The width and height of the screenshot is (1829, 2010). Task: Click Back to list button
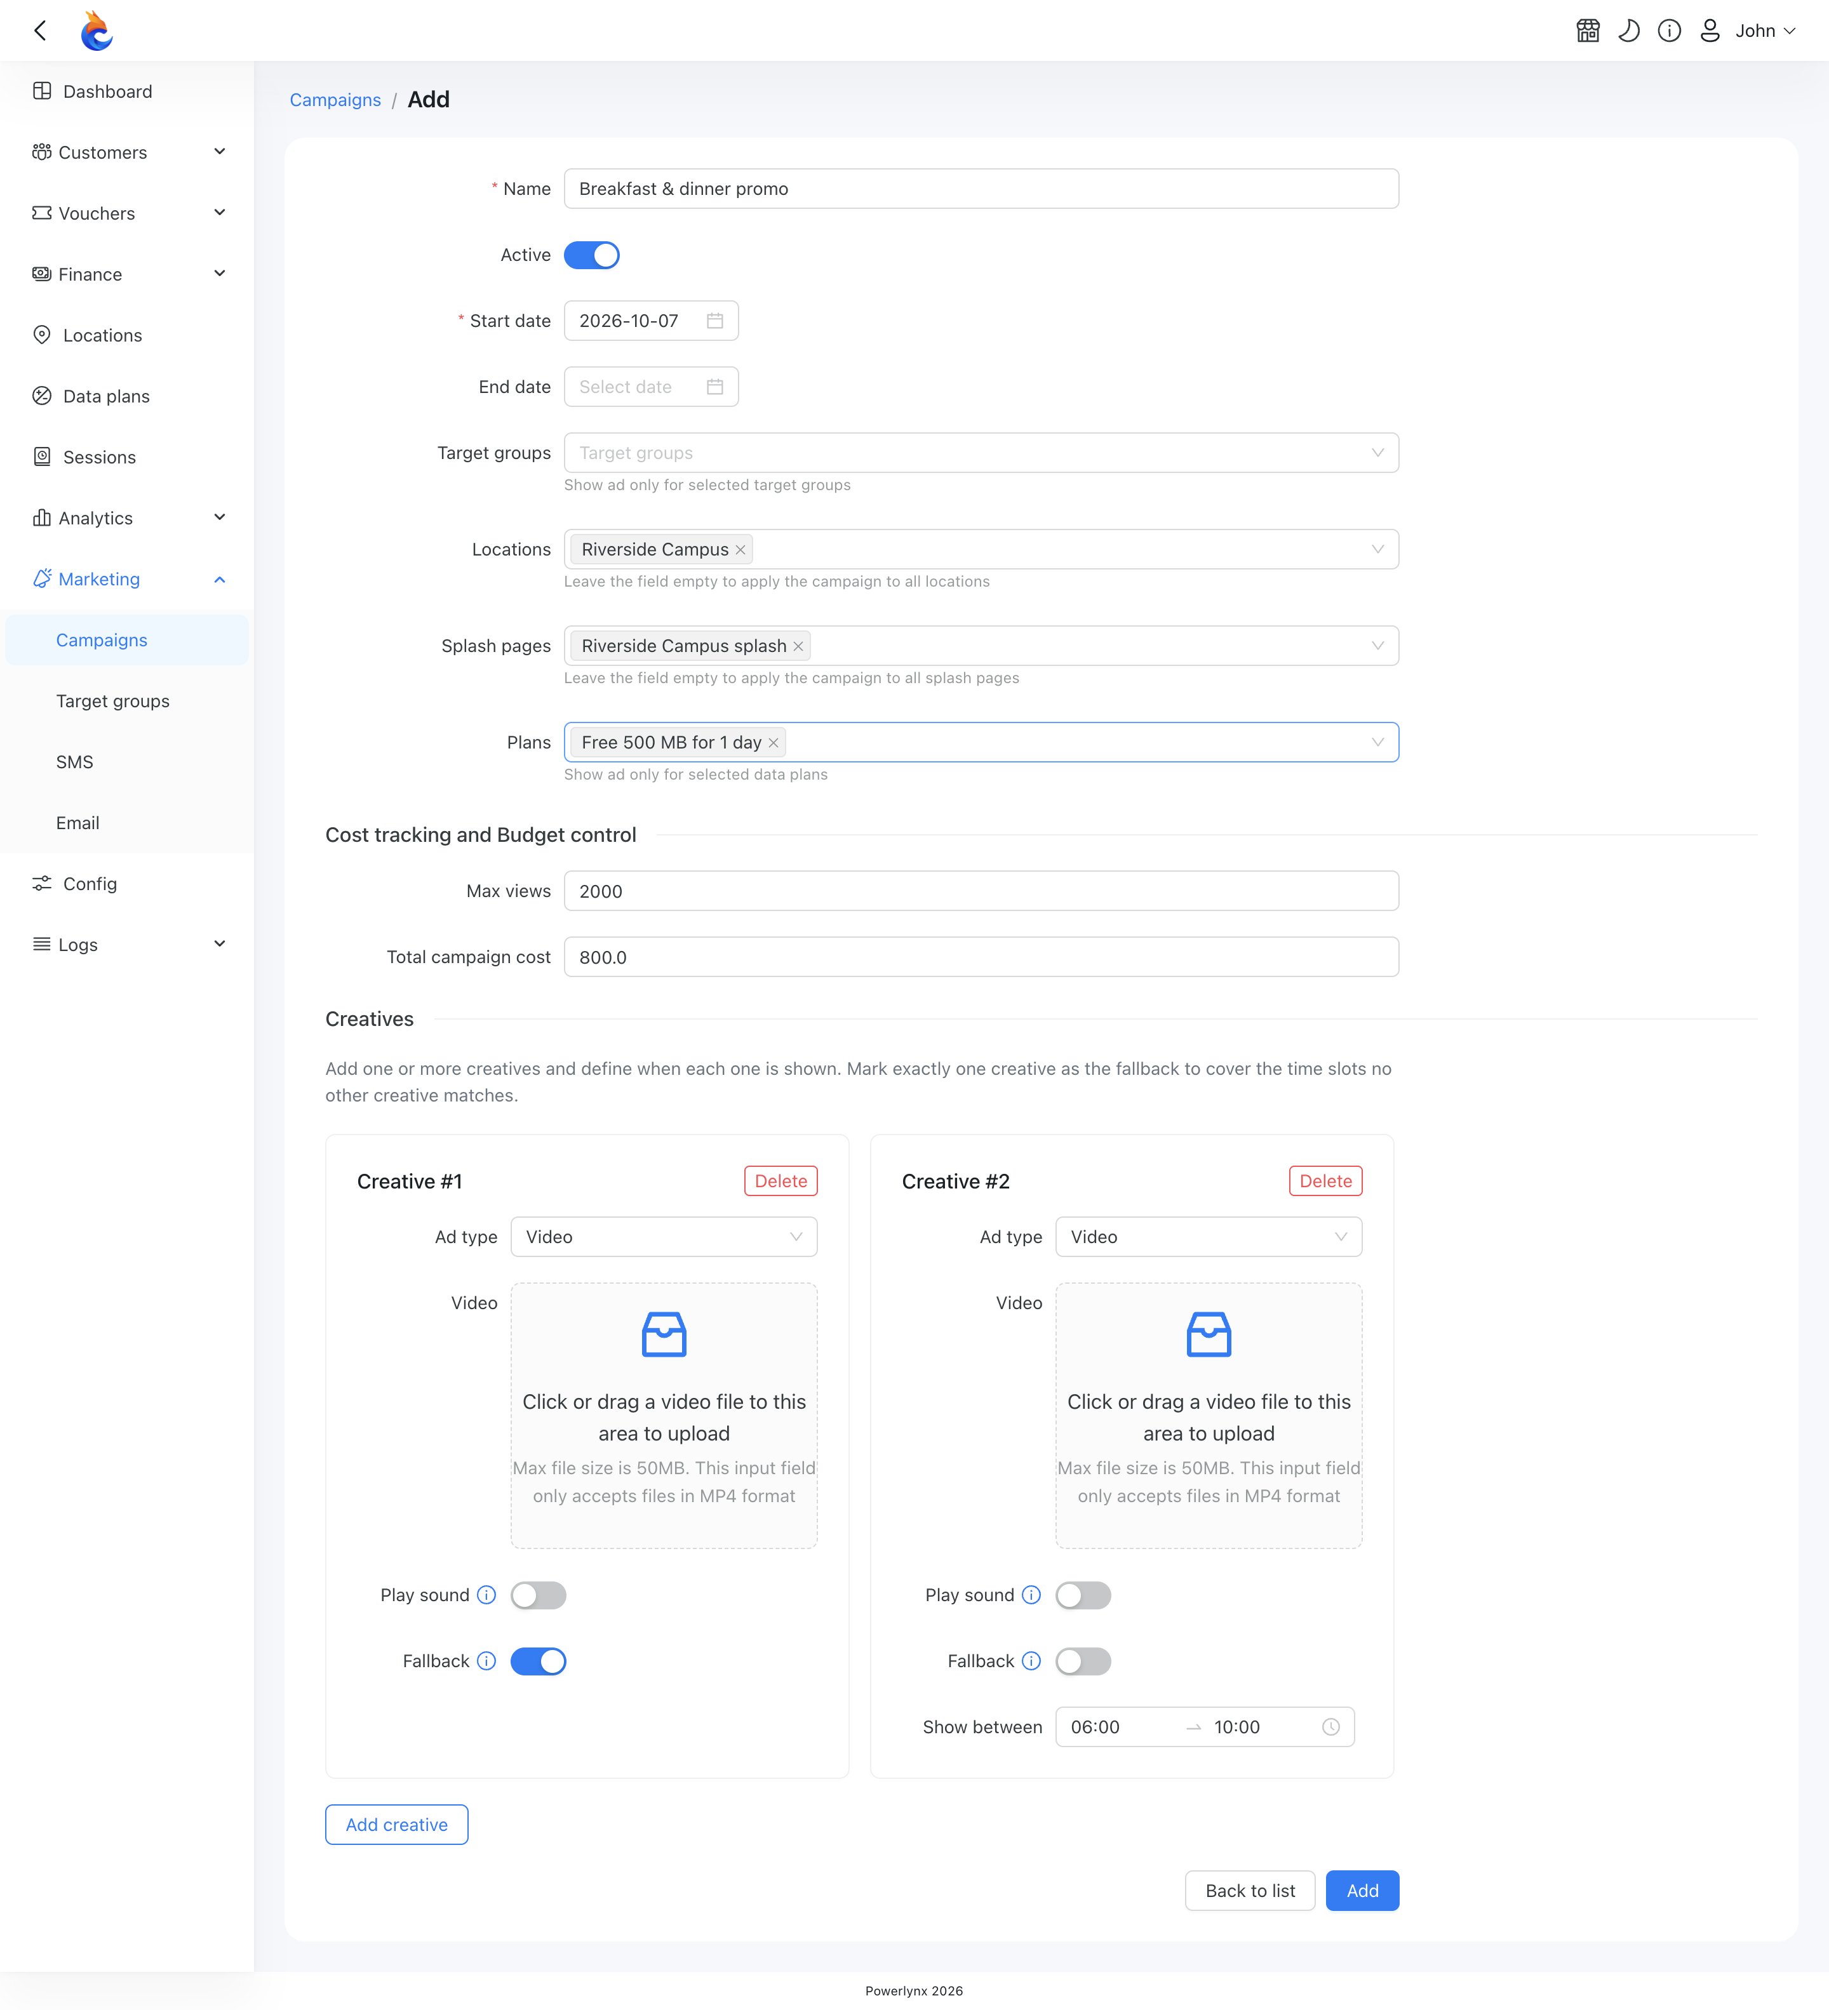pyautogui.click(x=1250, y=1891)
